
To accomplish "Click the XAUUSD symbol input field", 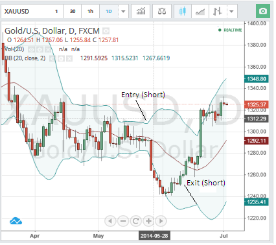I will [x=25, y=11].
